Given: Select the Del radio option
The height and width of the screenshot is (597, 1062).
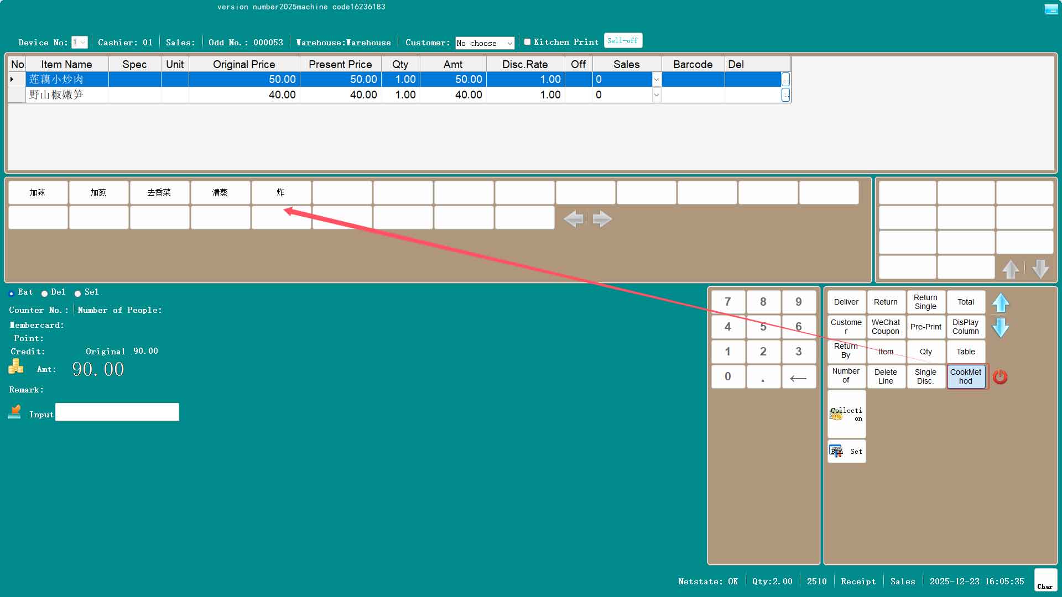Looking at the screenshot, I should tap(45, 294).
